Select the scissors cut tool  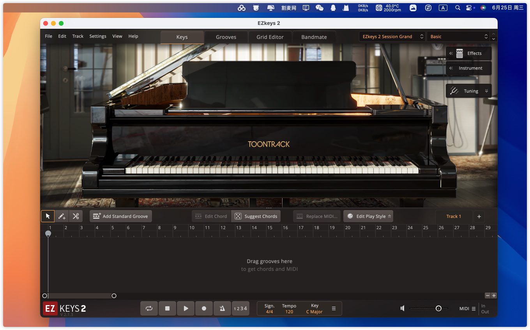pyautogui.click(x=76, y=216)
